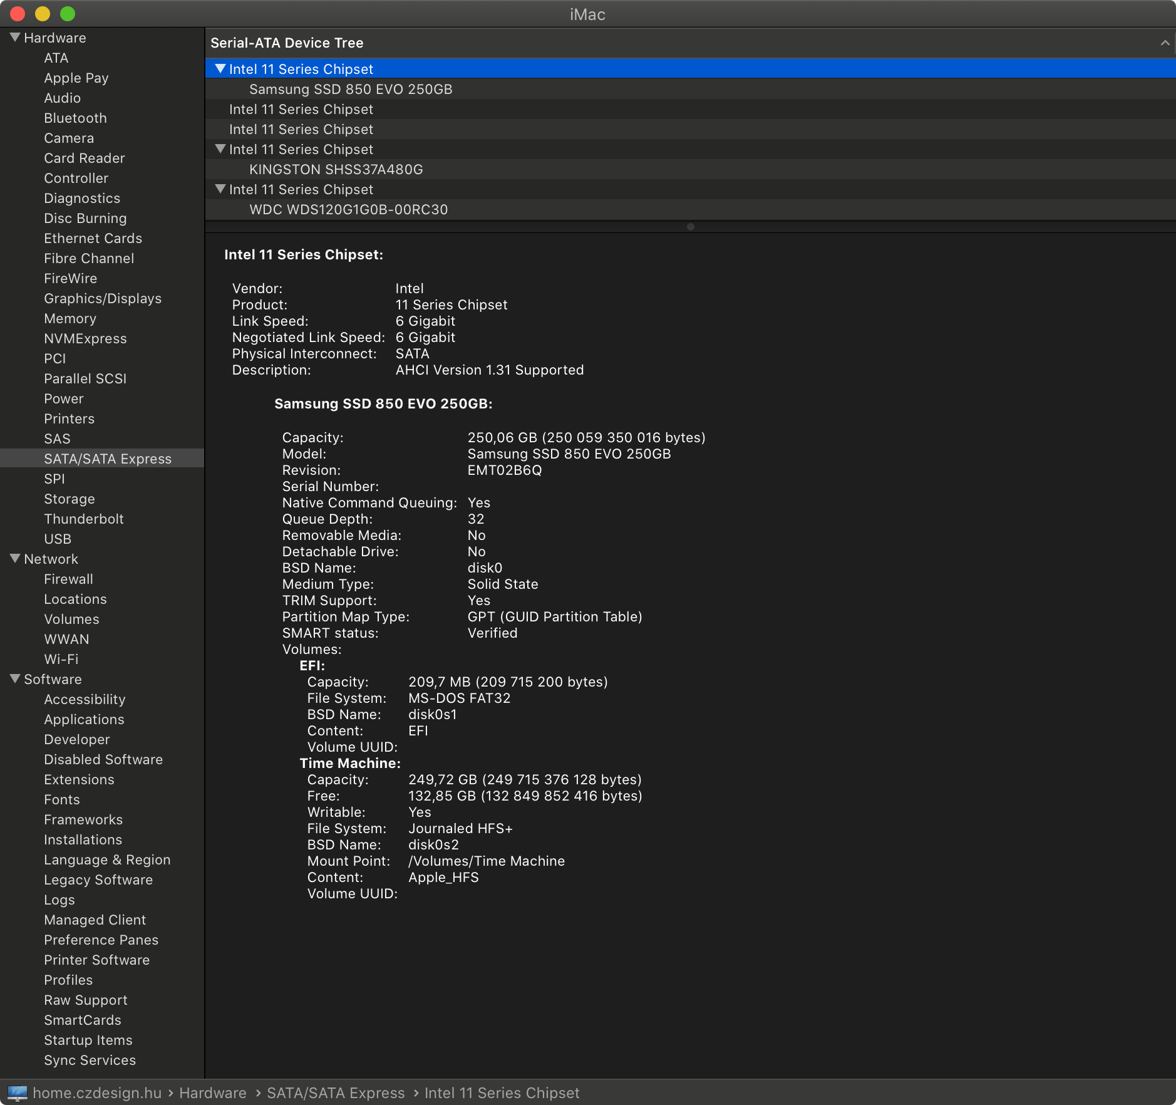
Task: Show Graphics/Displays information
Action: click(103, 298)
